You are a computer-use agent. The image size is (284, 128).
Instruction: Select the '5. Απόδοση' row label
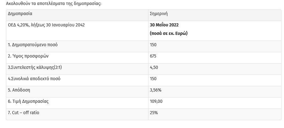(19, 90)
